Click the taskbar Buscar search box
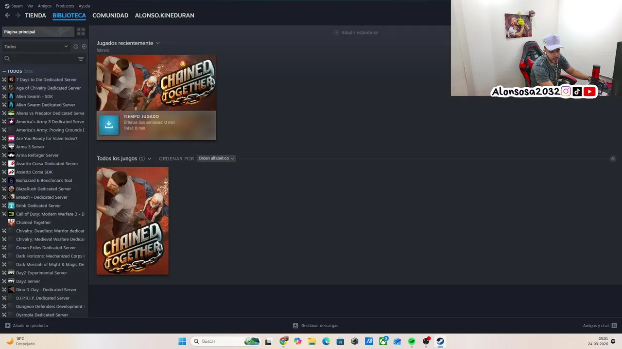The height and width of the screenshot is (349, 622). click(226, 341)
